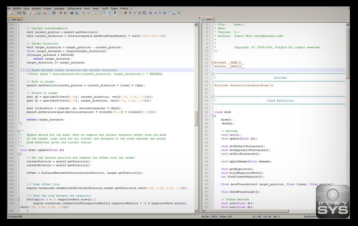
Task: Place cursor on 'void Arak::update(float dt)' line
Action: coord(42,150)
